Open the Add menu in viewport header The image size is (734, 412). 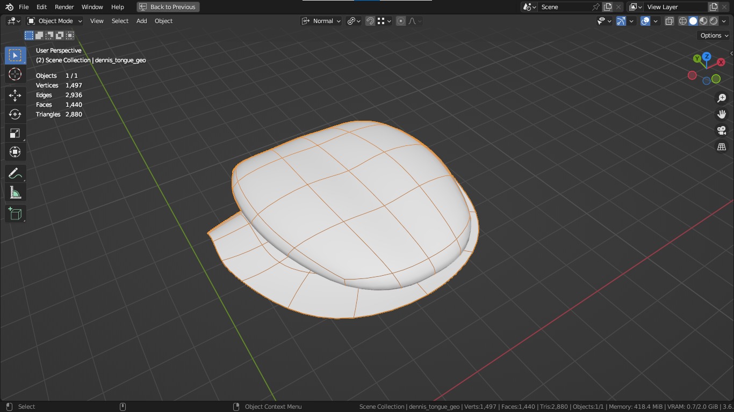pyautogui.click(x=141, y=21)
